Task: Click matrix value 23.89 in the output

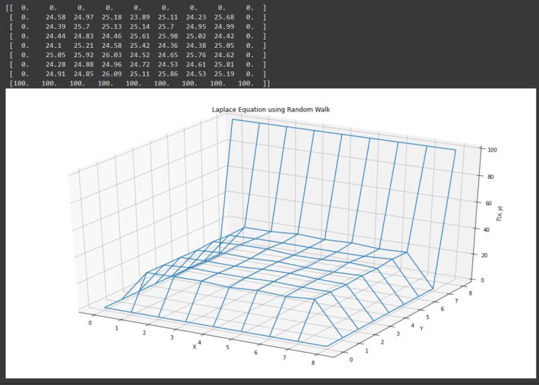Action: (140, 17)
